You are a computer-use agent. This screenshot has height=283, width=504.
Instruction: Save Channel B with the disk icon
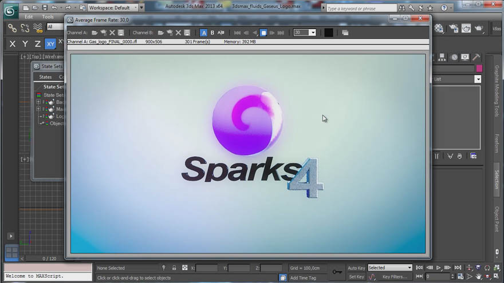point(187,33)
